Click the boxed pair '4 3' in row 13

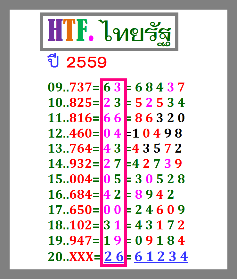click(x=112, y=148)
